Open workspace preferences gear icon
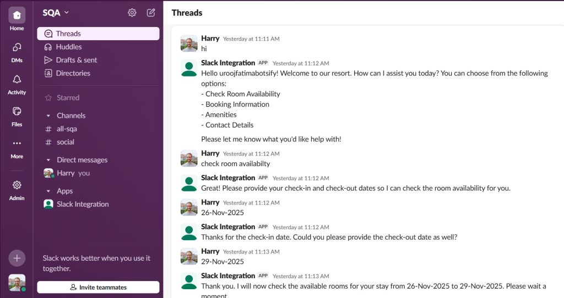Image resolution: width=564 pixels, height=298 pixels. click(132, 13)
